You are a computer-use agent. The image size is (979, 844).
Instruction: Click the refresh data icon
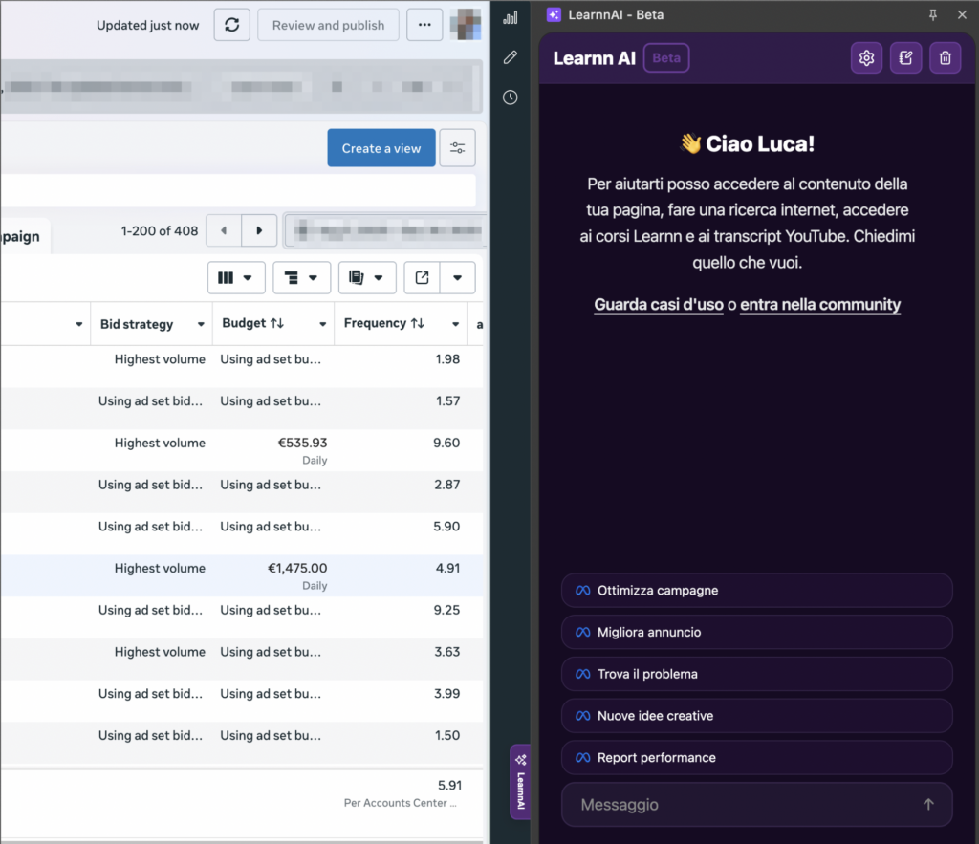231,25
